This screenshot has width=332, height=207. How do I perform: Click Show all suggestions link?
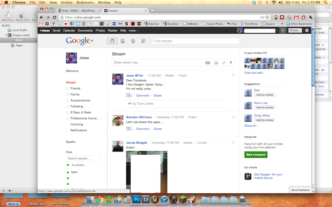coord(251,125)
